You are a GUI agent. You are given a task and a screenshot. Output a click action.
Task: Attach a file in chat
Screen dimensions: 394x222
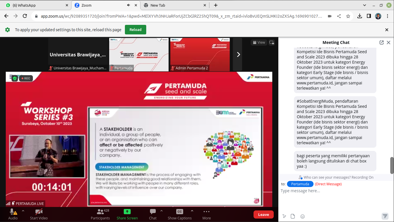pos(293,216)
